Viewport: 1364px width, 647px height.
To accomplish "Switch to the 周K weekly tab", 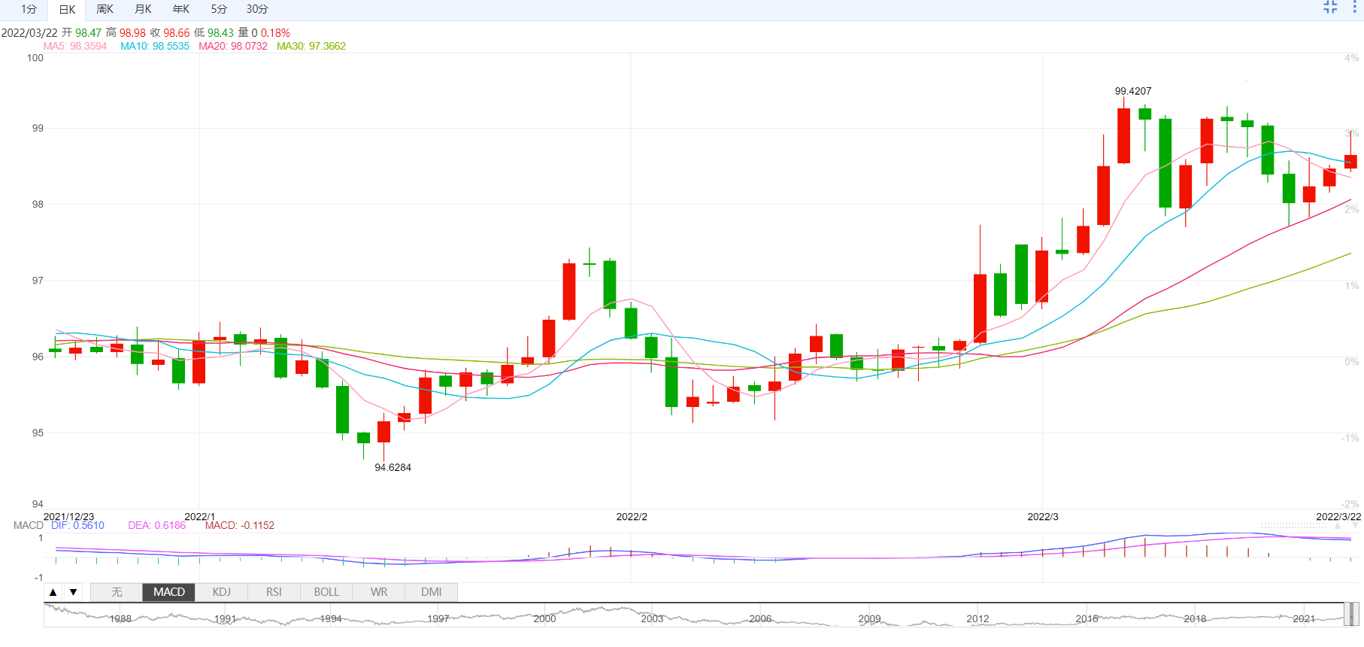I will point(105,9).
